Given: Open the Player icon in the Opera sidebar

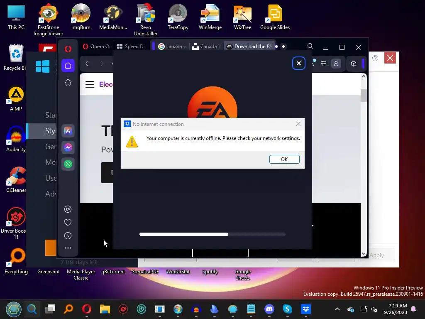Looking at the screenshot, I should point(68,209).
